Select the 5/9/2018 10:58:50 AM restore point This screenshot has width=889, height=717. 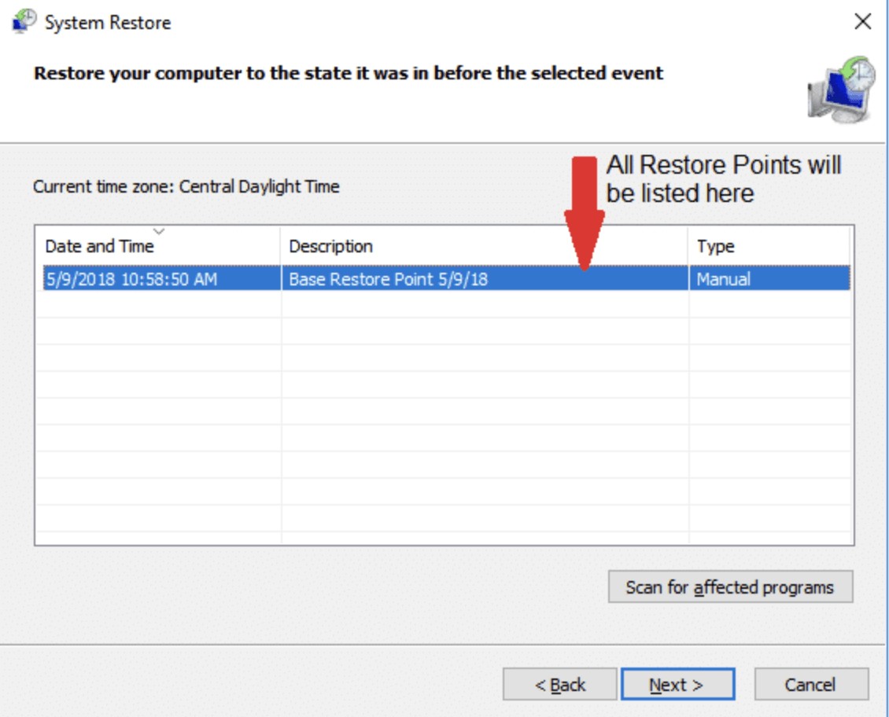(131, 279)
